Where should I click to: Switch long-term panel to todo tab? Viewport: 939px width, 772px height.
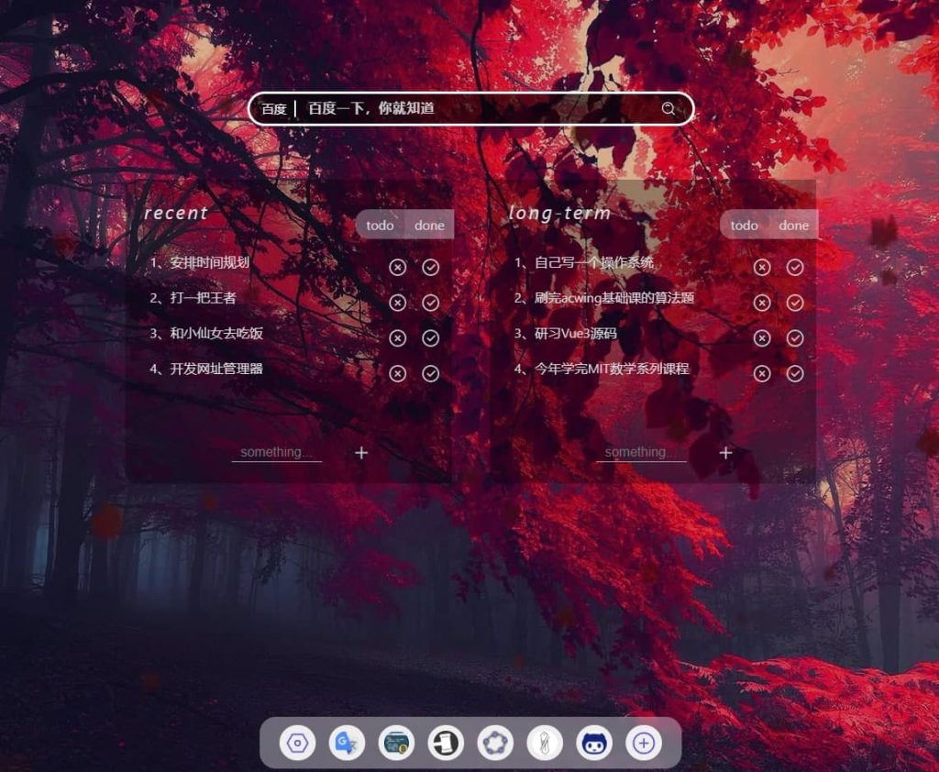[745, 225]
